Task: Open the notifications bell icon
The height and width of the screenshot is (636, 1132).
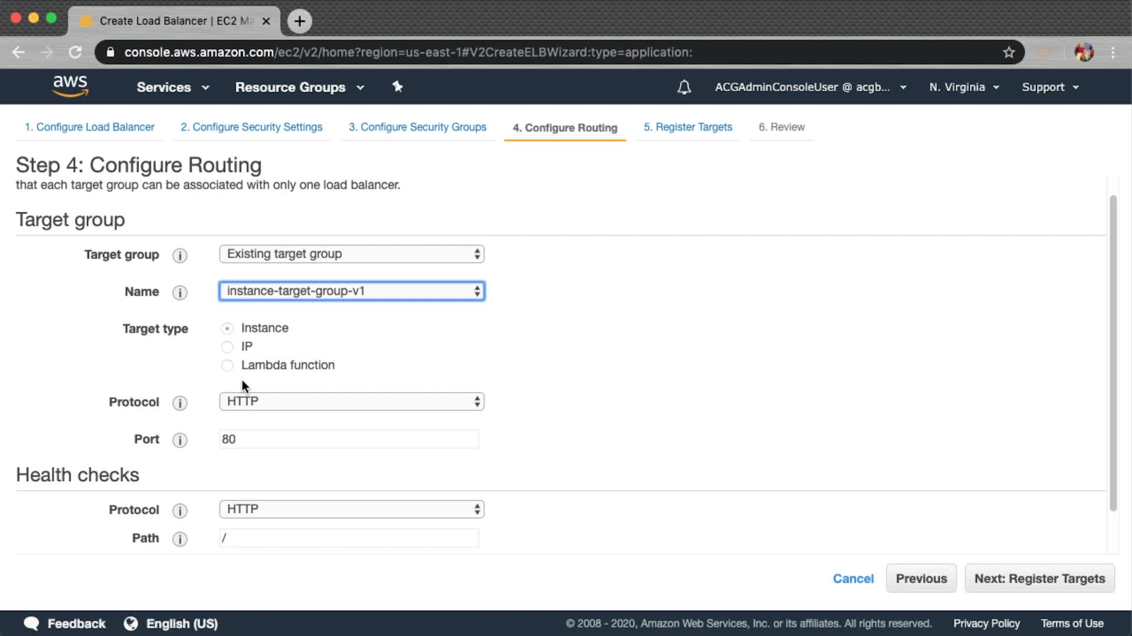Action: tap(684, 87)
